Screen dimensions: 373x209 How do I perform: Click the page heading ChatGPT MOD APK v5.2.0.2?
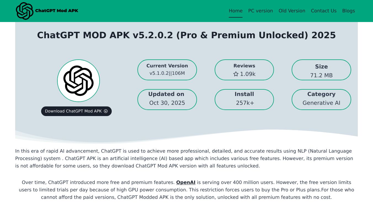186,35
